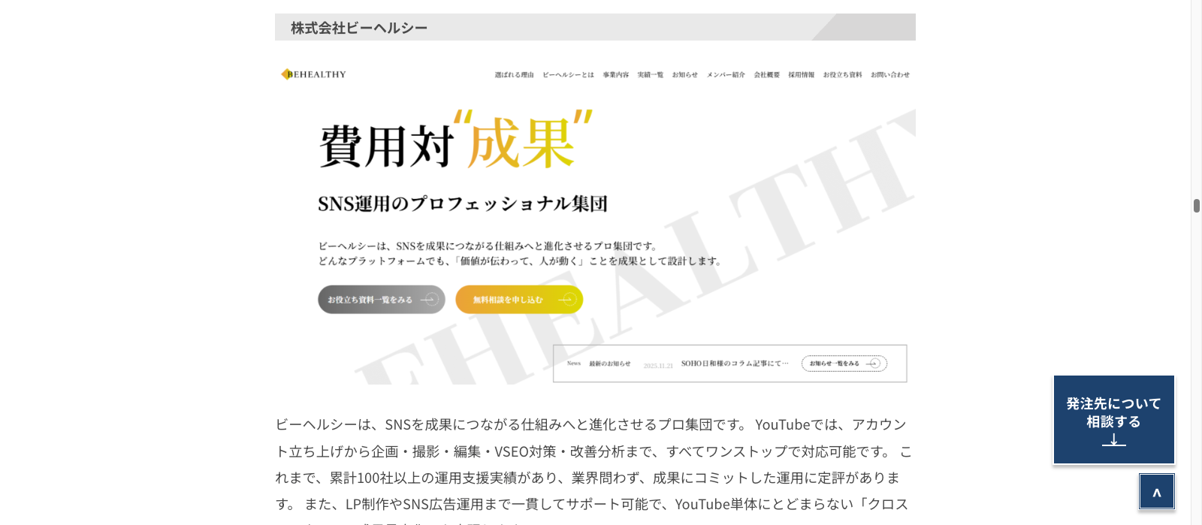
Task: Click the 最新のお知らせ label
Action: (610, 364)
